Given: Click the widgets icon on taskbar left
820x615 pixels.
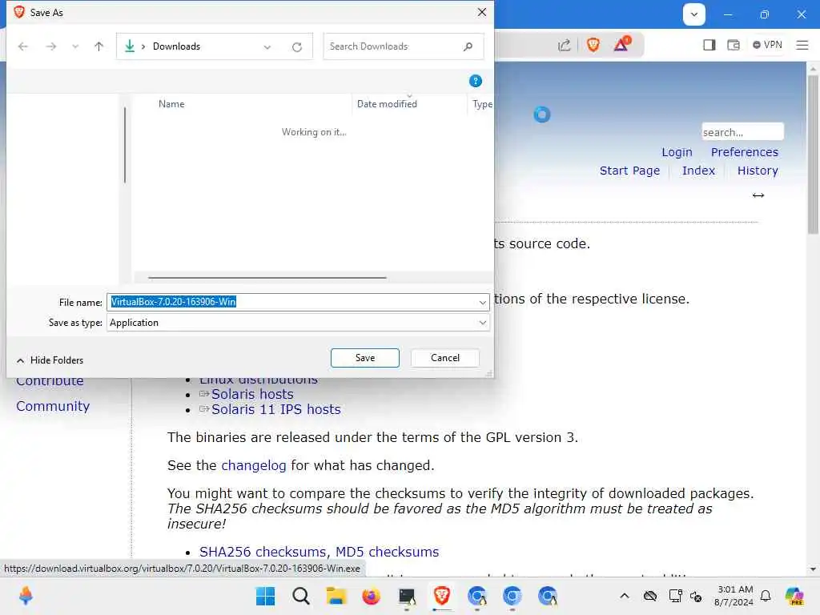Looking at the screenshot, I should (26, 596).
